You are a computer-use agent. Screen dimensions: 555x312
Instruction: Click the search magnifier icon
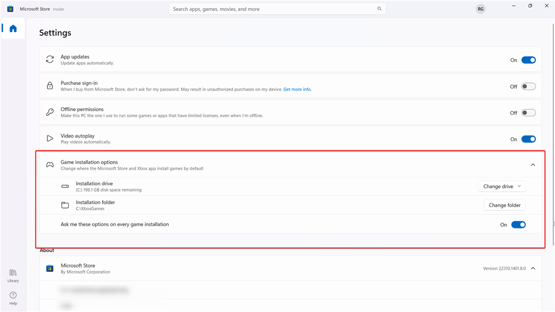[379, 9]
